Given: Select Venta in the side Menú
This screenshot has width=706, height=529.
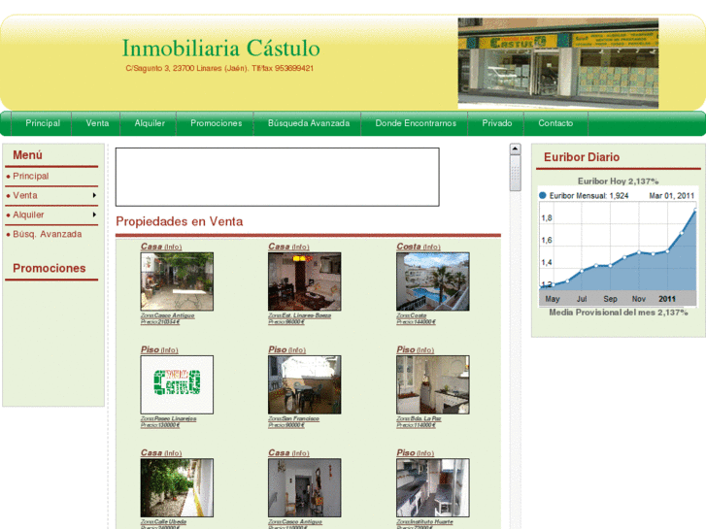Looking at the screenshot, I should coord(25,195).
